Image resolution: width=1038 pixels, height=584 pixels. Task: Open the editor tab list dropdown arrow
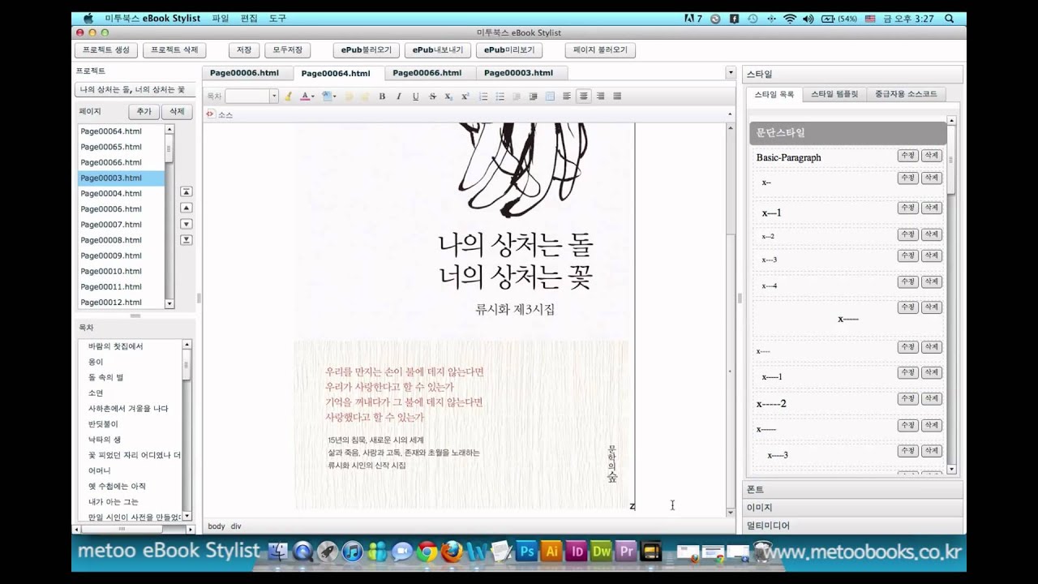click(x=731, y=73)
